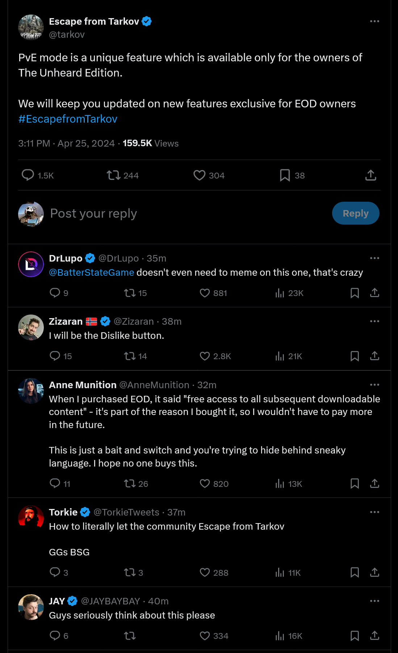Repost Anne Munition's reply
398x653 pixels.
pos(130,484)
